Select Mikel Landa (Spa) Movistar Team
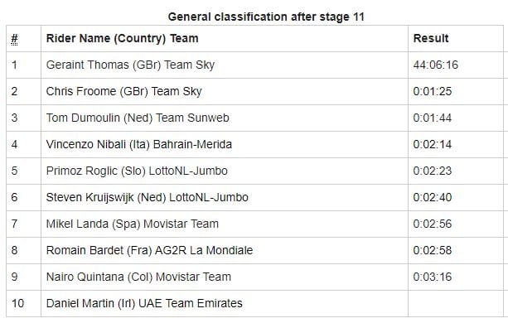The width and height of the screenshot is (508, 323). point(133,224)
